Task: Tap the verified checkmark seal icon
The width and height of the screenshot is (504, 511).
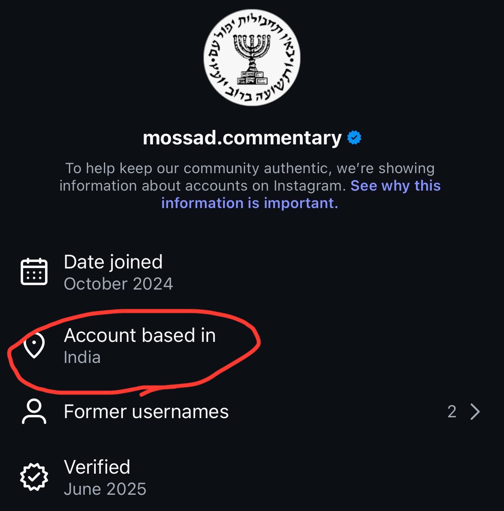Action: [x=34, y=477]
